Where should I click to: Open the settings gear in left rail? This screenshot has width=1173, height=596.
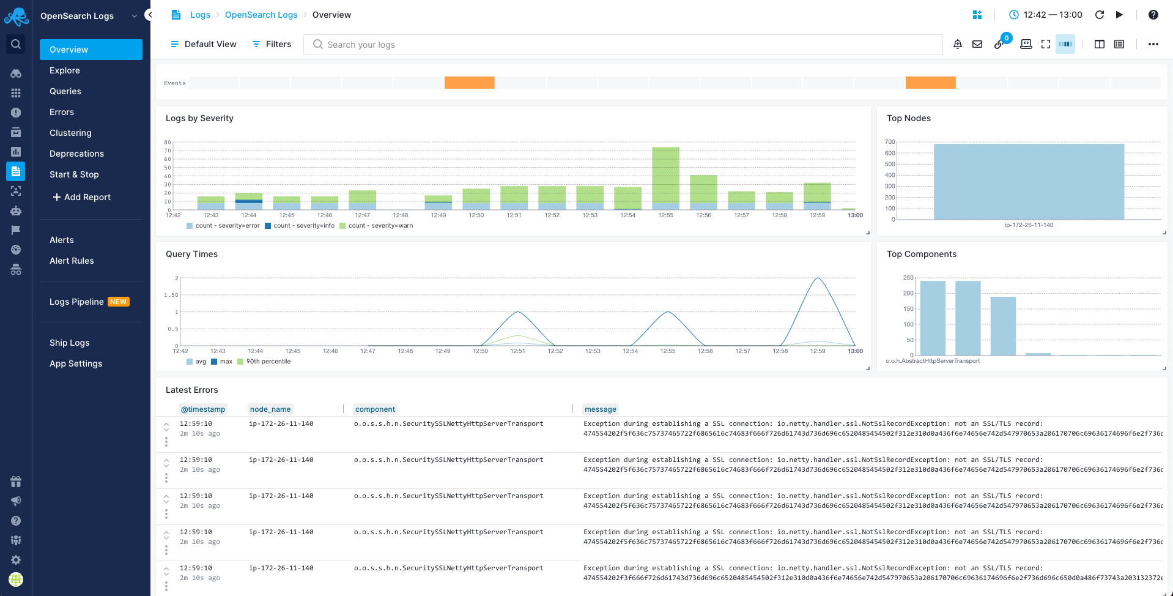click(16, 560)
